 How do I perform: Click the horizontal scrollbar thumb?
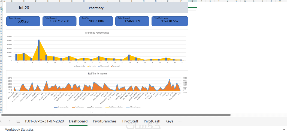[x=116, y=115]
